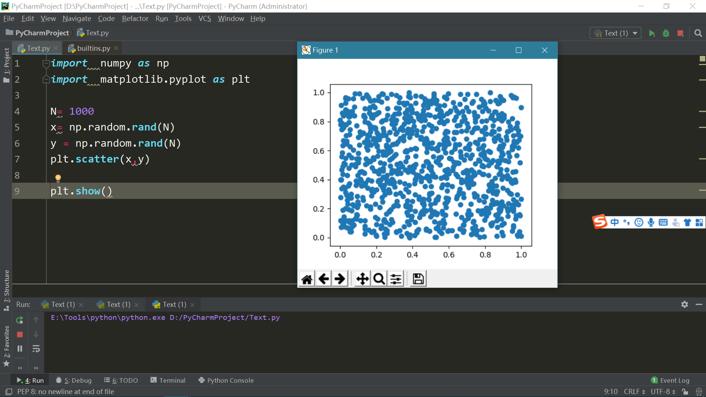Viewport: 706px width, 397px height.
Task: Click the Terminal tab in the bottom panel
Action: (172, 380)
